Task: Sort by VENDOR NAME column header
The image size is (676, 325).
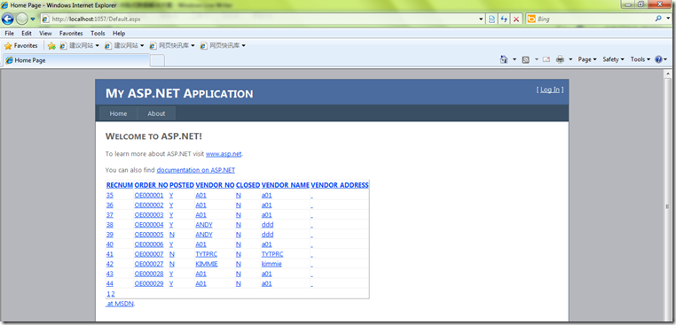Action: [286, 185]
